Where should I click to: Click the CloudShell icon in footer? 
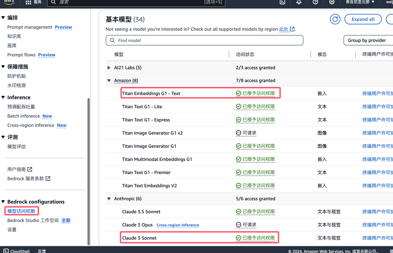pos(6,251)
